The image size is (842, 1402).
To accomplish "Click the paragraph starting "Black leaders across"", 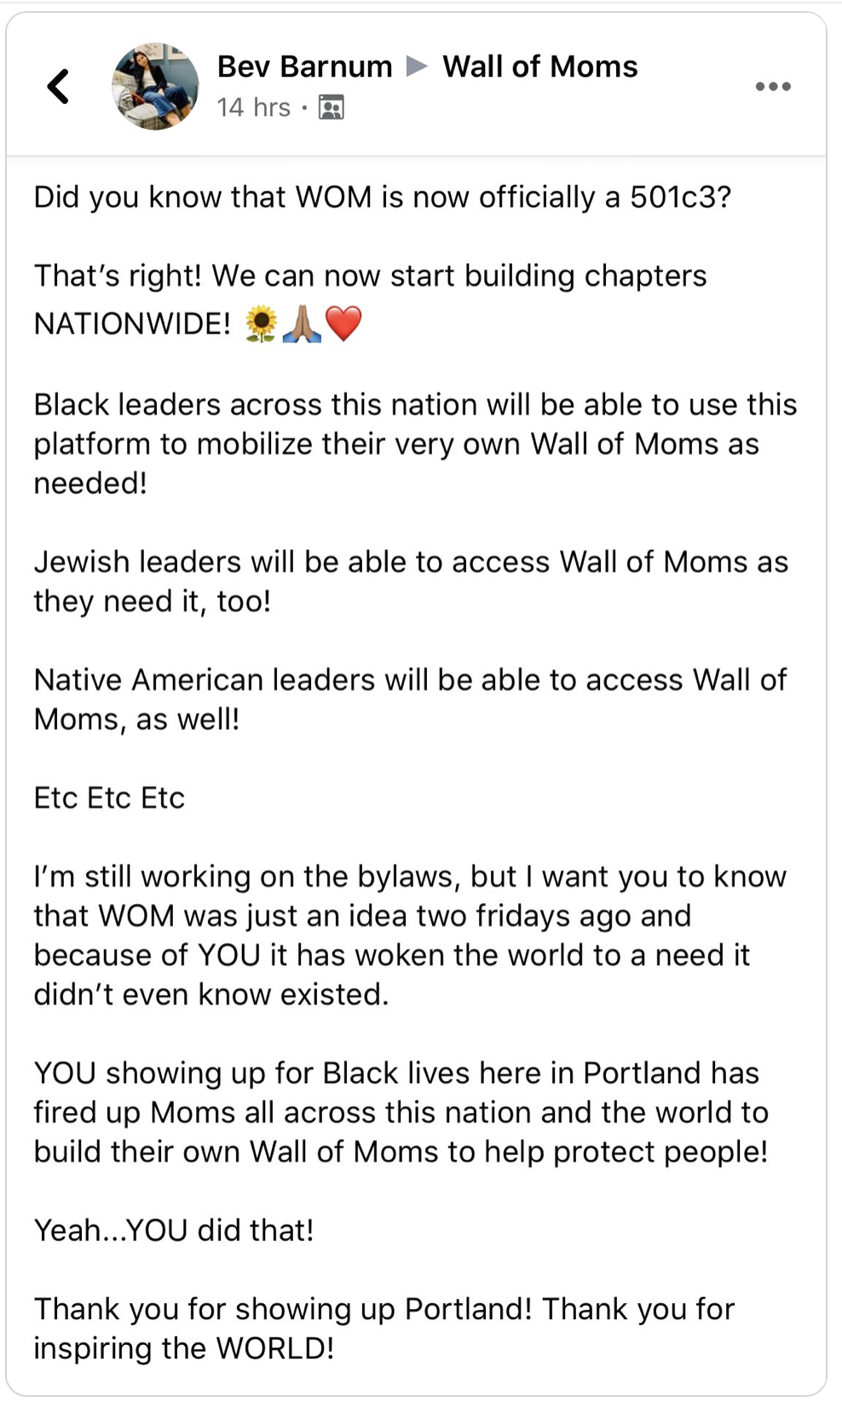I will click(x=415, y=443).
